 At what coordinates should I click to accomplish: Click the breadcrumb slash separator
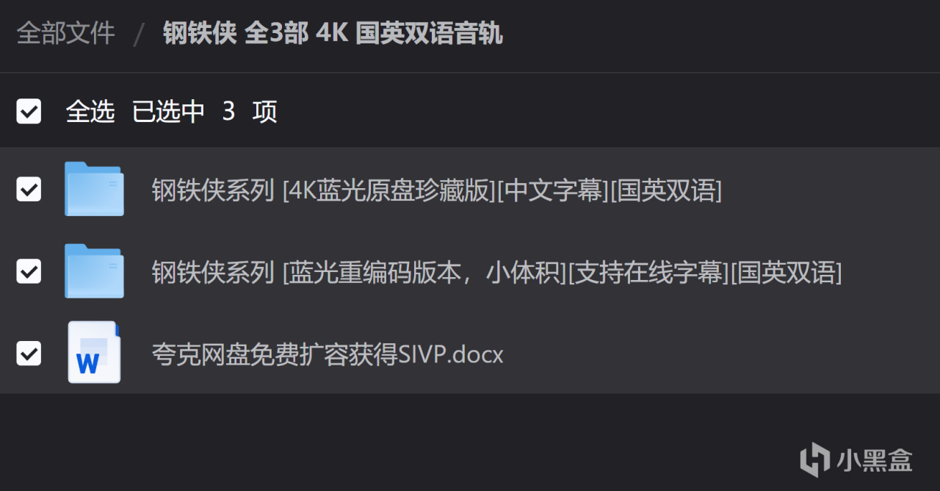[x=139, y=34]
